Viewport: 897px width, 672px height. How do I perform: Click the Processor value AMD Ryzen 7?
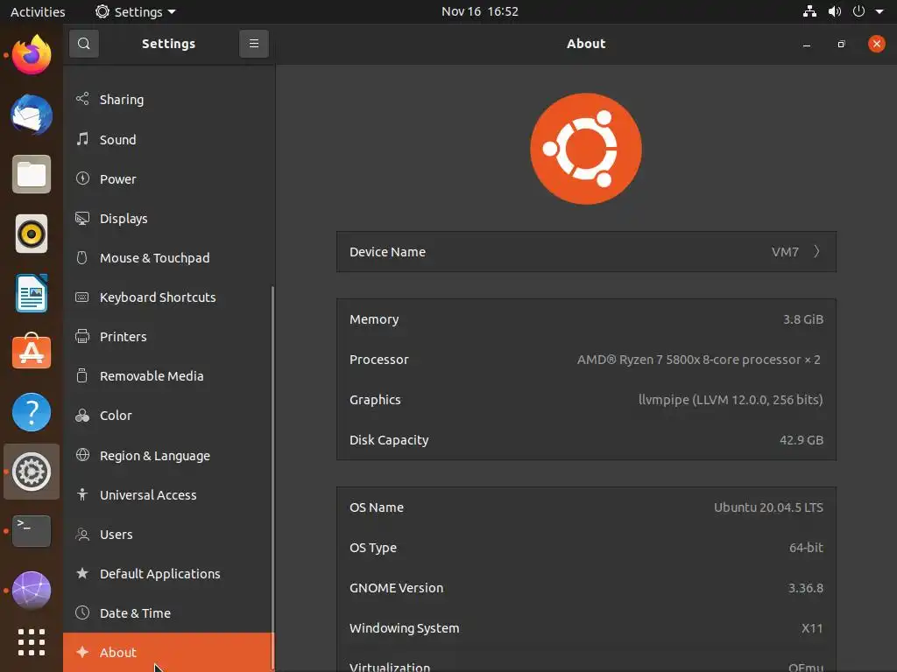click(698, 360)
